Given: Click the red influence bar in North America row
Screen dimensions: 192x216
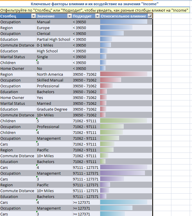Looking at the screenshot, I should click(124, 74).
